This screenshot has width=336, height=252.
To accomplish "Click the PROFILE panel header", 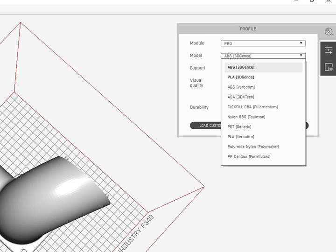I will pos(248,29).
